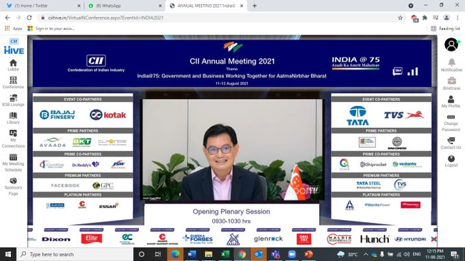Open the Q&A chat icon in banner
The height and width of the screenshot is (261, 465).
coord(397,71)
